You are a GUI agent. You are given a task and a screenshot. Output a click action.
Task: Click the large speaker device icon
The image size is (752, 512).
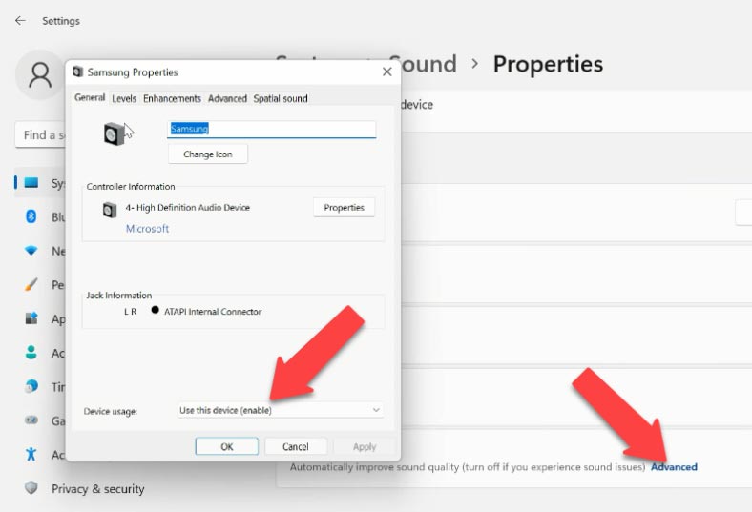[x=115, y=133]
